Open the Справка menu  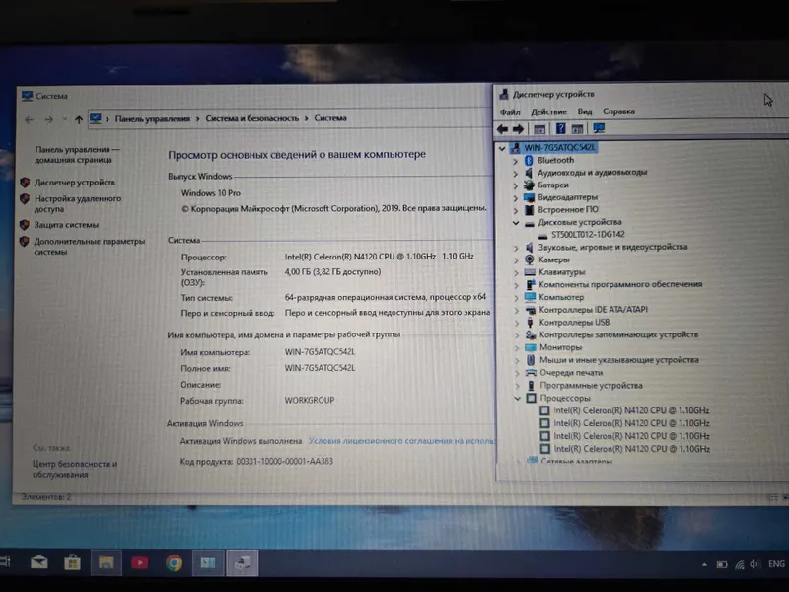(x=618, y=111)
